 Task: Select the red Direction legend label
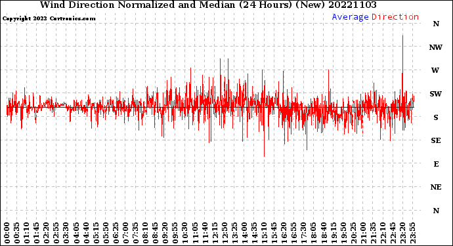tap(395, 17)
